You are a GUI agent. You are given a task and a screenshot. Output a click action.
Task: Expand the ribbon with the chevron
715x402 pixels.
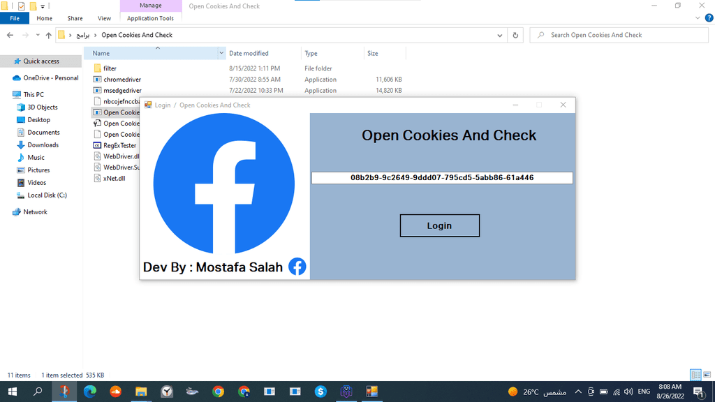coord(698,18)
